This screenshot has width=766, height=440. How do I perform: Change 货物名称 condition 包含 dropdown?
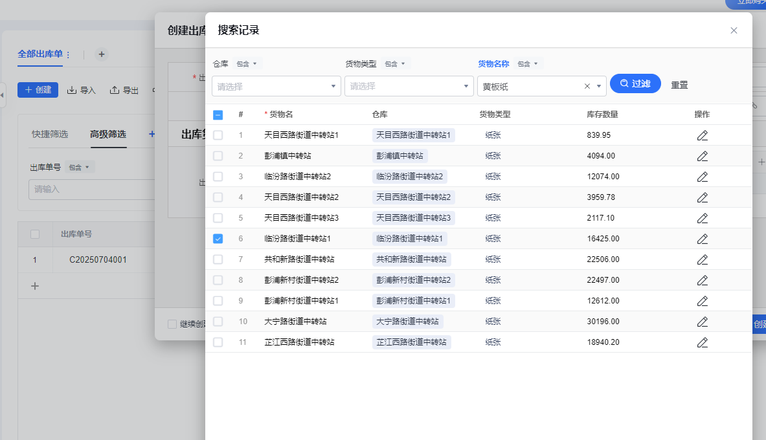528,64
